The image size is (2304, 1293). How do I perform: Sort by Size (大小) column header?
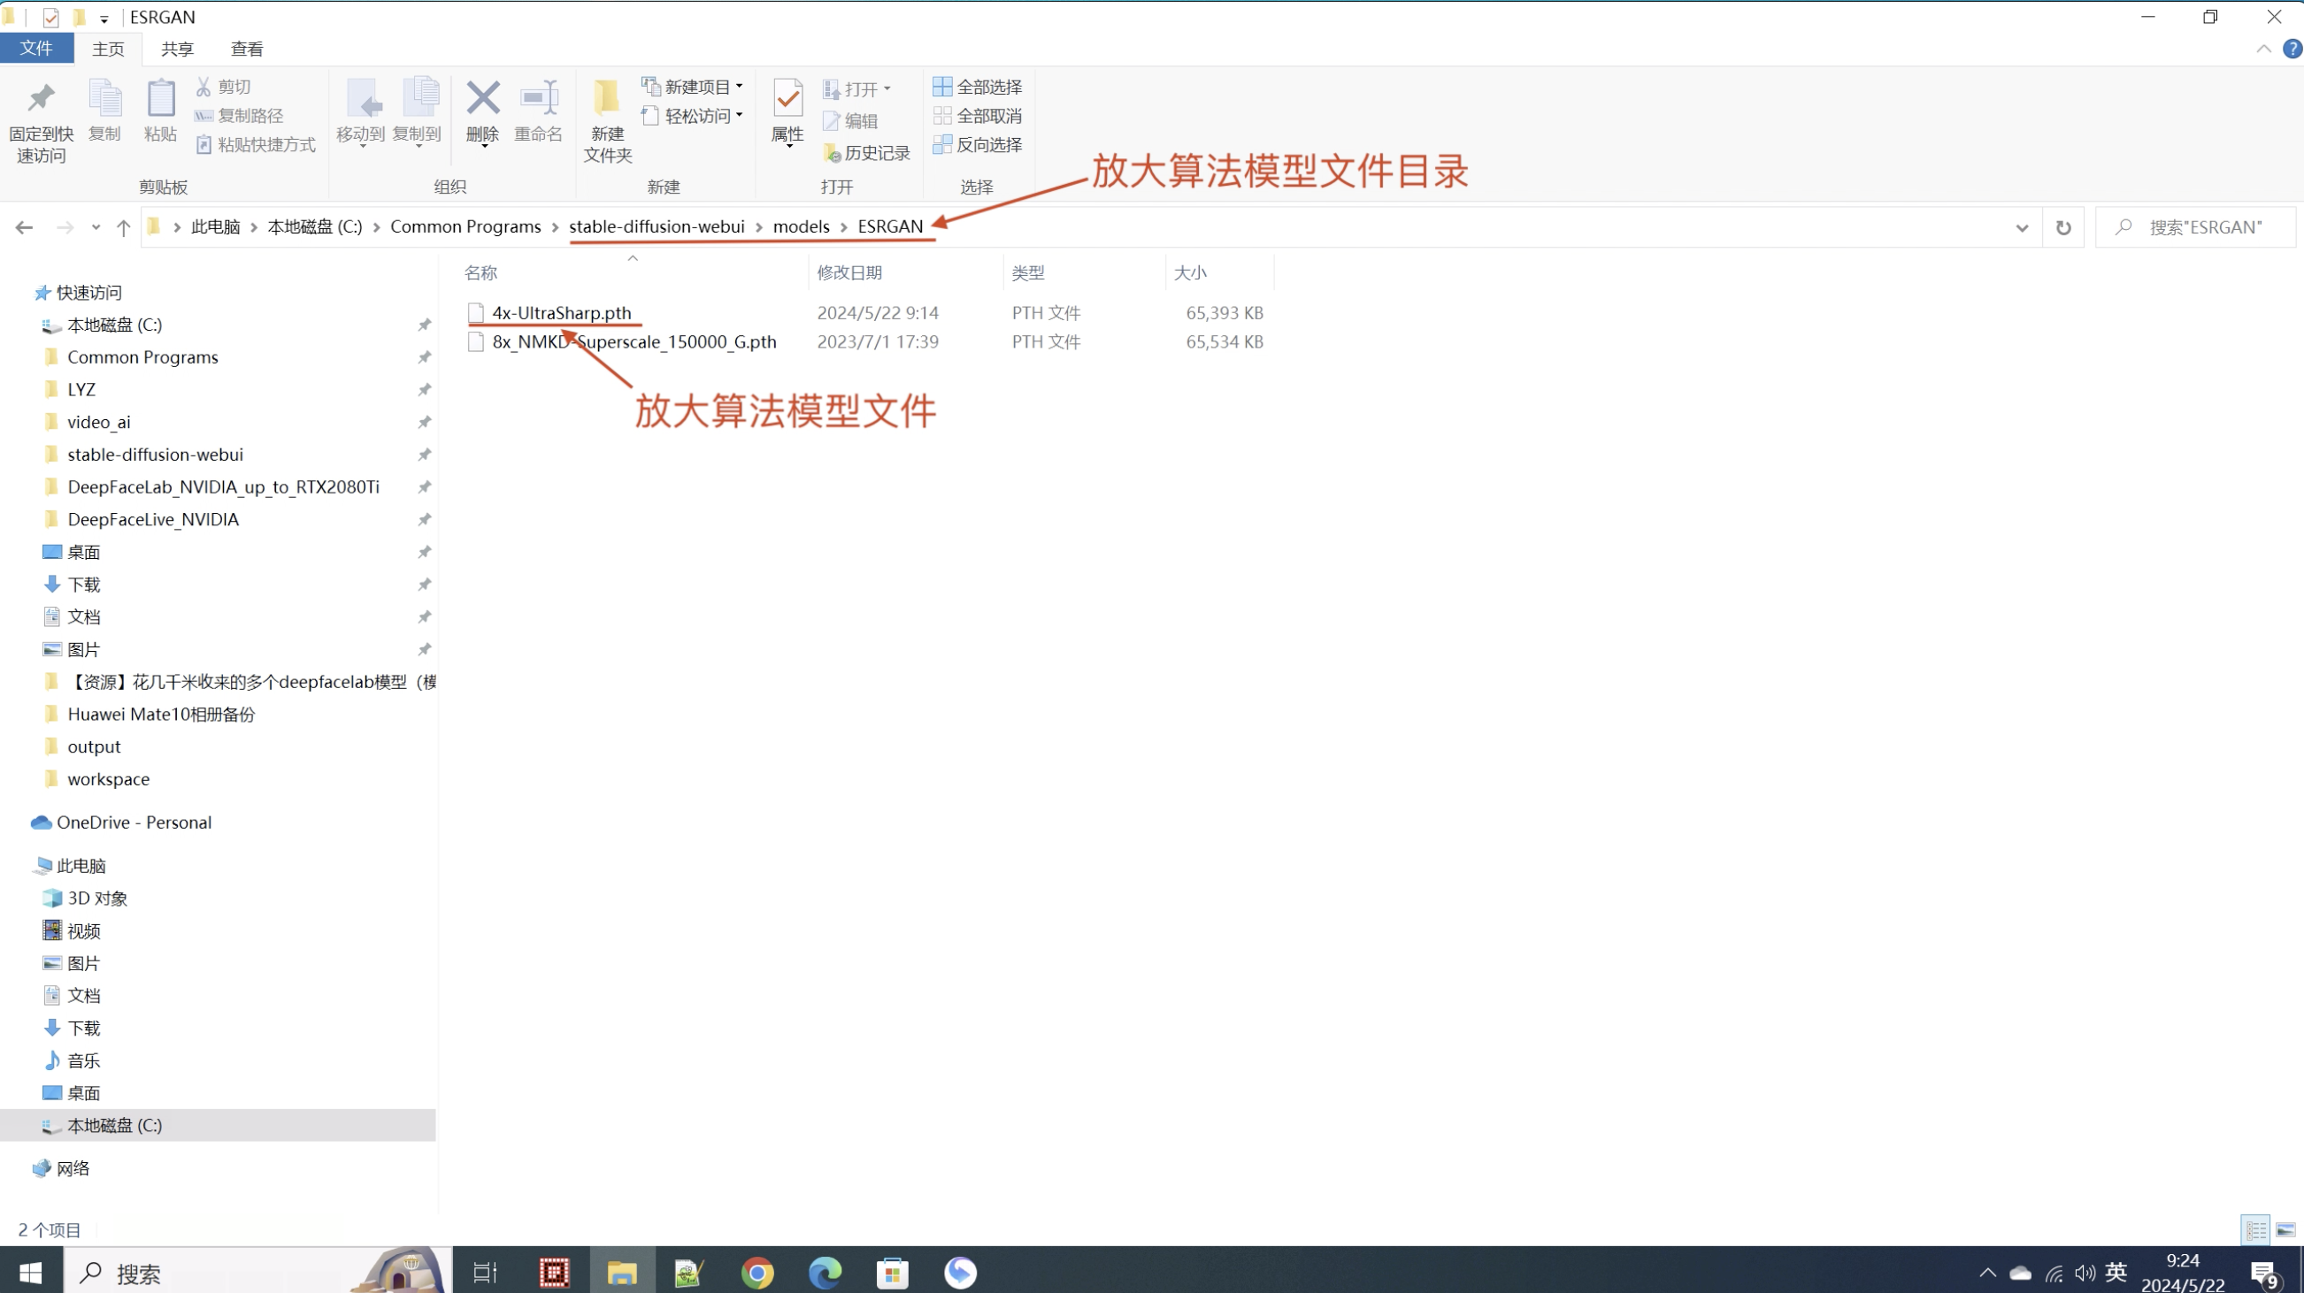coord(1190,272)
